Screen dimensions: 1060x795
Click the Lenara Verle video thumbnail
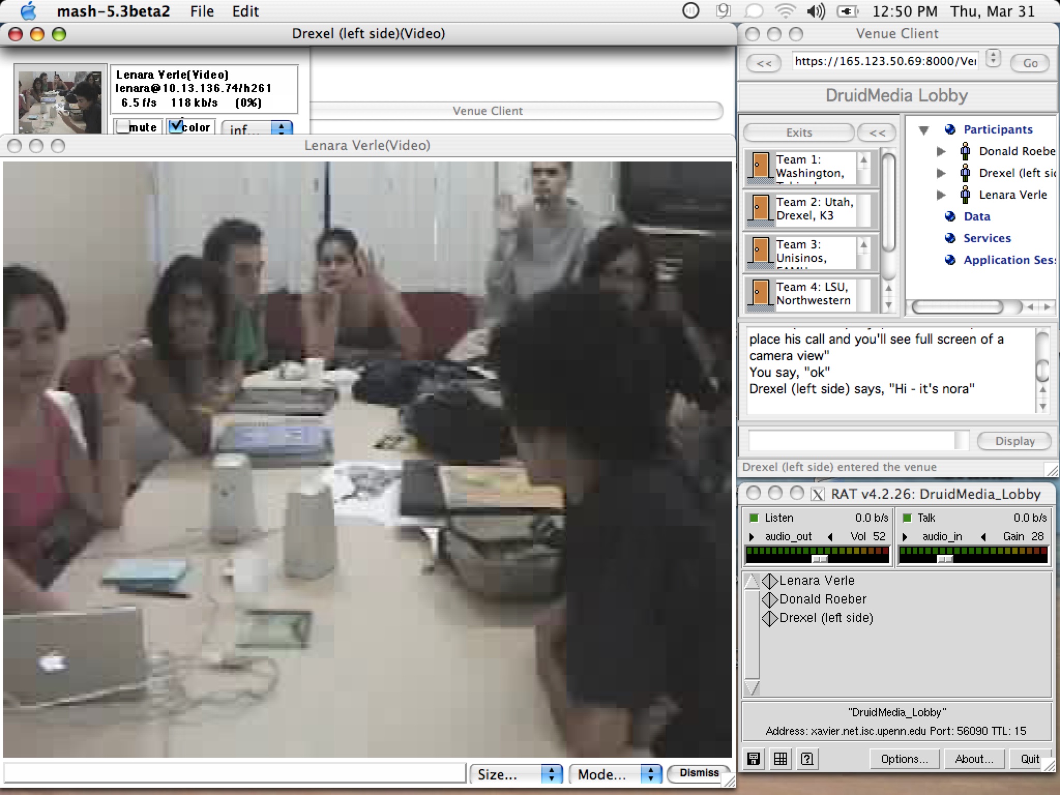(x=60, y=102)
